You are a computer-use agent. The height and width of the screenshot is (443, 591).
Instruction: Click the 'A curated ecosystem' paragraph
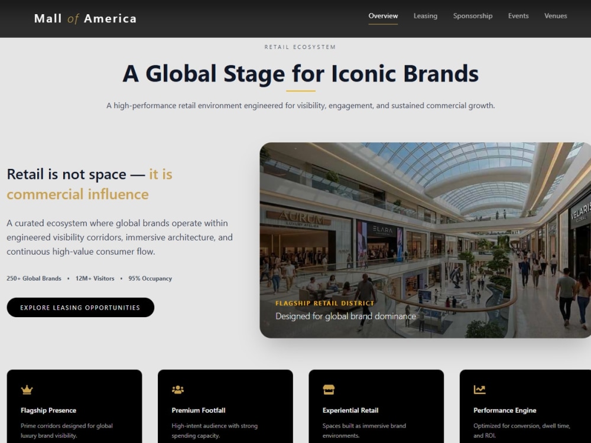tap(119, 237)
